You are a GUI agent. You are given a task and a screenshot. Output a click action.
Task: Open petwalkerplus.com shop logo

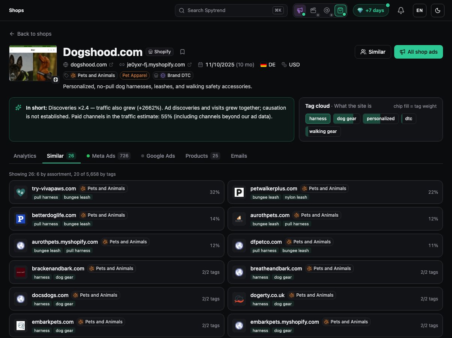point(239,192)
